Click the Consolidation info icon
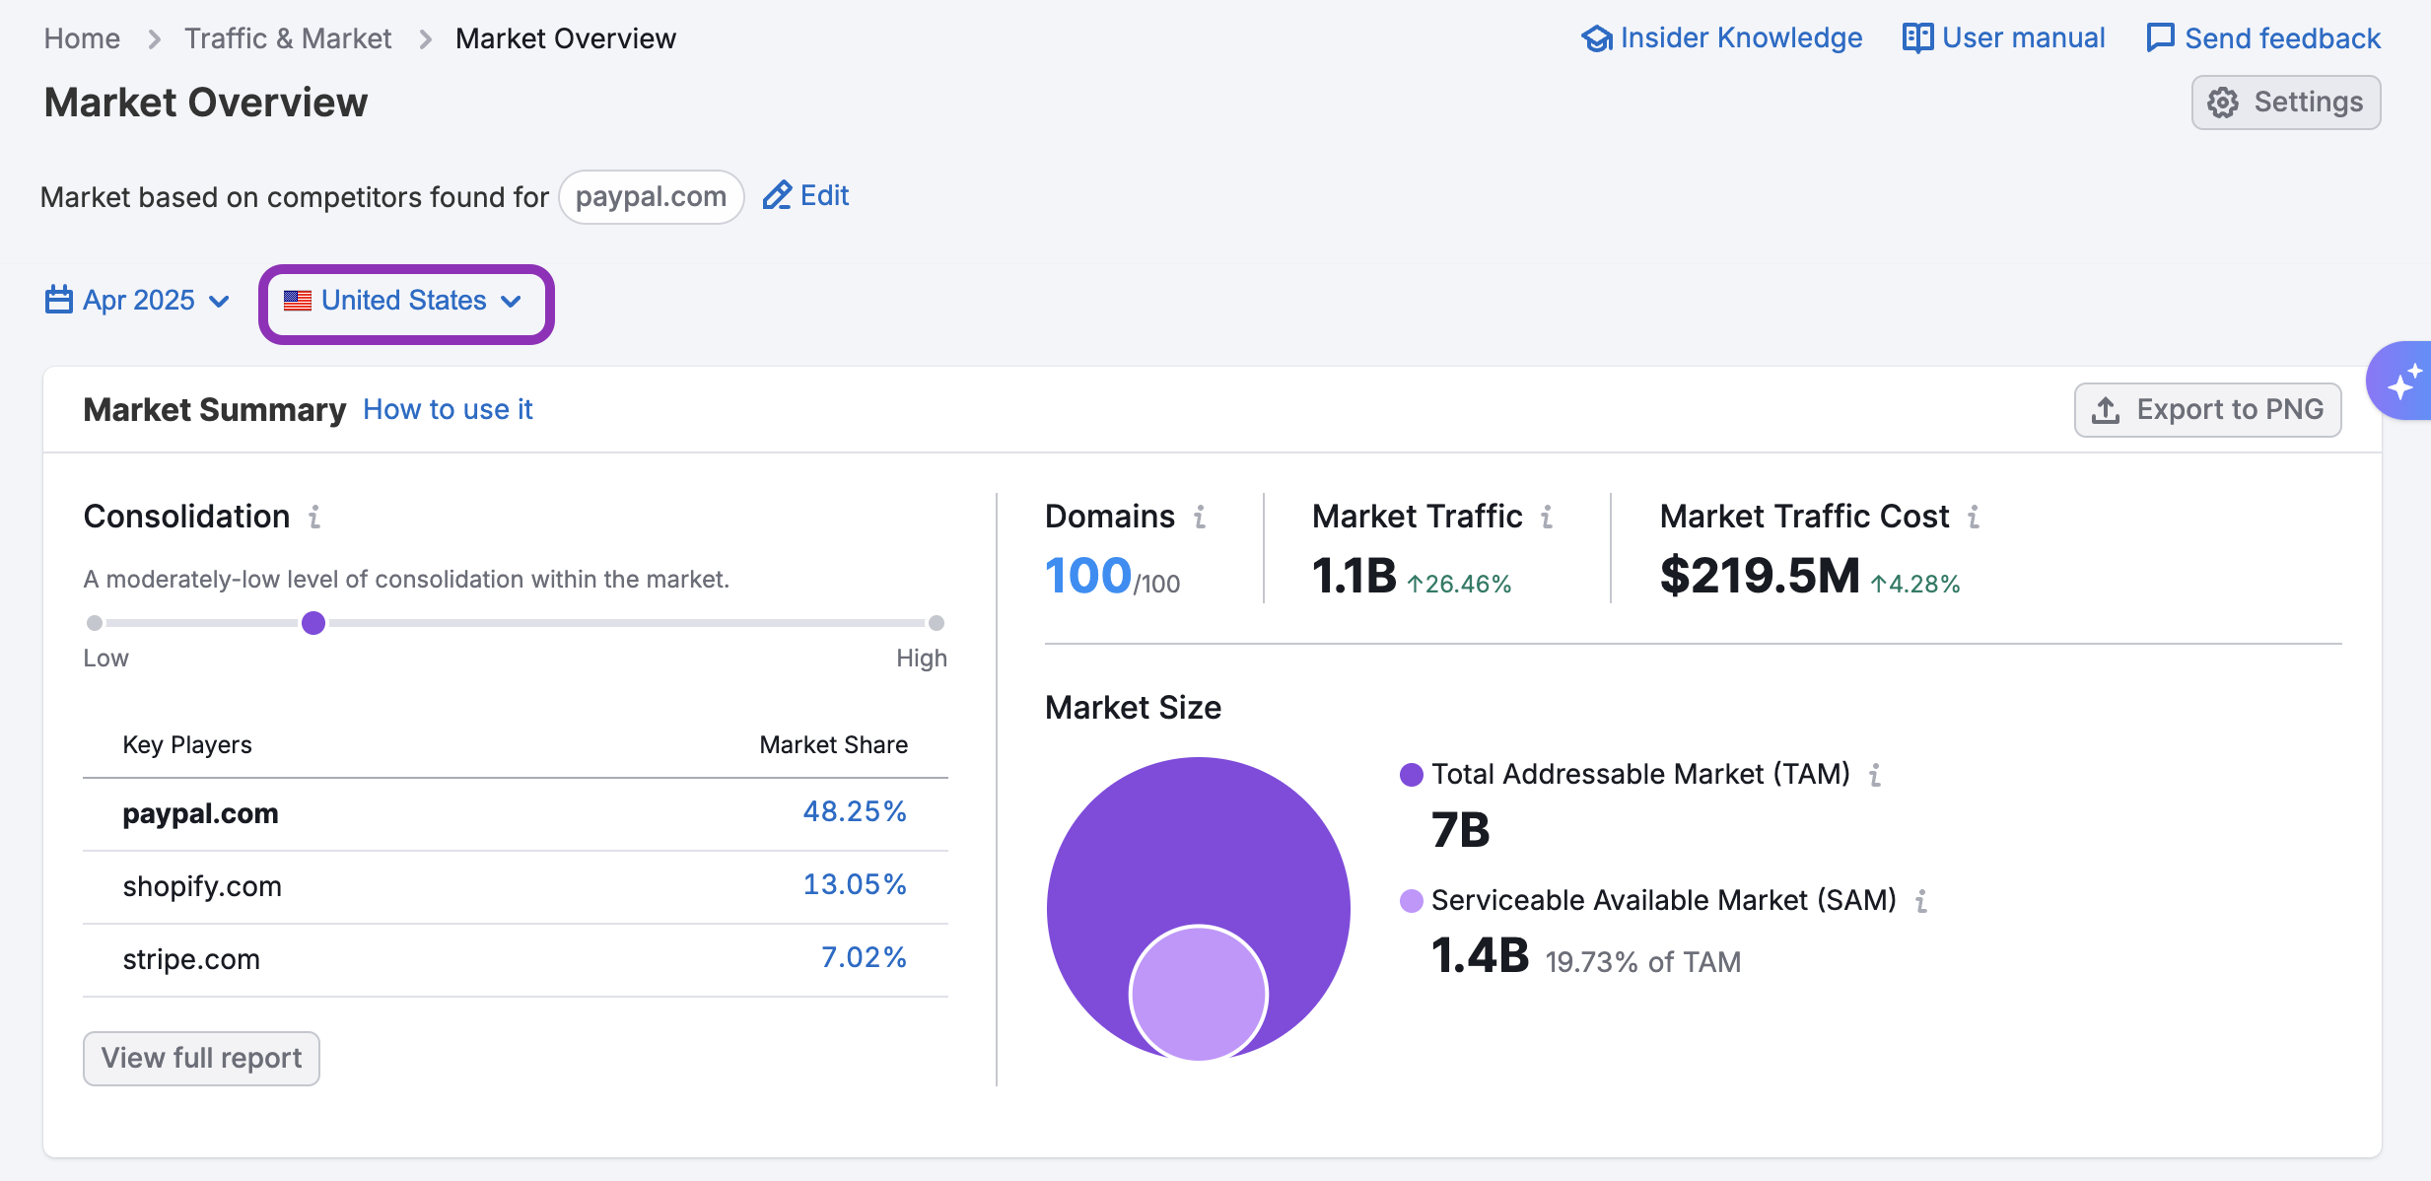 click(x=314, y=517)
